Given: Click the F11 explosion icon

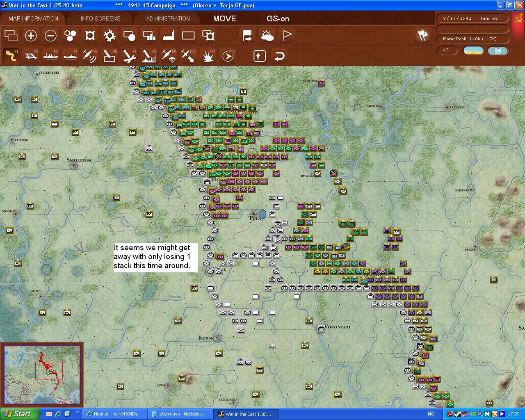Looking at the screenshot, I should [208, 55].
